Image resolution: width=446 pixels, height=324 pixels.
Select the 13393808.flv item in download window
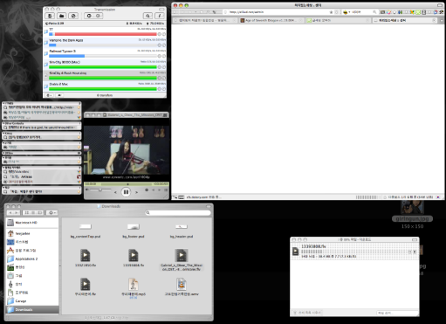(354, 252)
